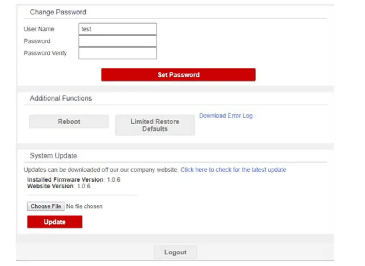
Task: Log out using the Logout button
Action: [x=175, y=252]
